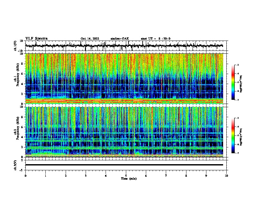255x197 pixels.
Task: Click the "VLF Spectra" plot title
Action: 36,39
